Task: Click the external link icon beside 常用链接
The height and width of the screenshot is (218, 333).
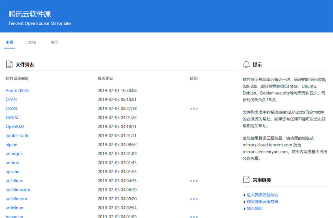Action: point(246,180)
